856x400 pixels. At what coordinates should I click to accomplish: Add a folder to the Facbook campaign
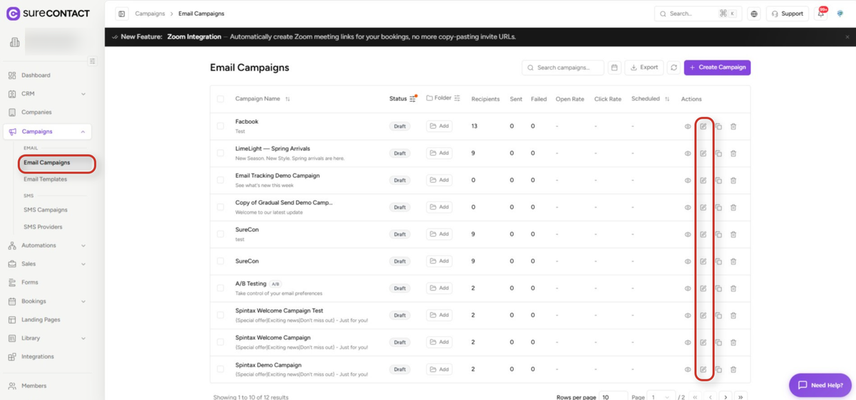tap(439, 126)
